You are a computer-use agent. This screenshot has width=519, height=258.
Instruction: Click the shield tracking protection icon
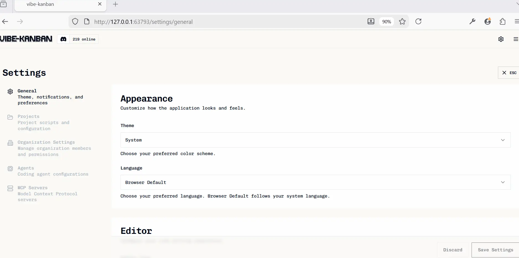[x=75, y=22]
